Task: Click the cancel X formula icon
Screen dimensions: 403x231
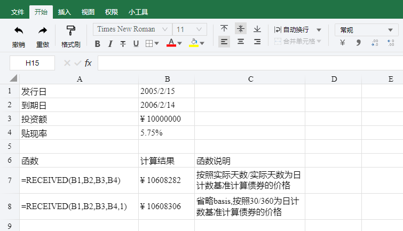Action: (x=67, y=63)
